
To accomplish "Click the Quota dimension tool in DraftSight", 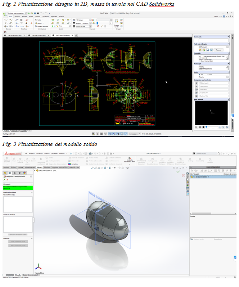I will pyautogui.click(x=39, y=23).
